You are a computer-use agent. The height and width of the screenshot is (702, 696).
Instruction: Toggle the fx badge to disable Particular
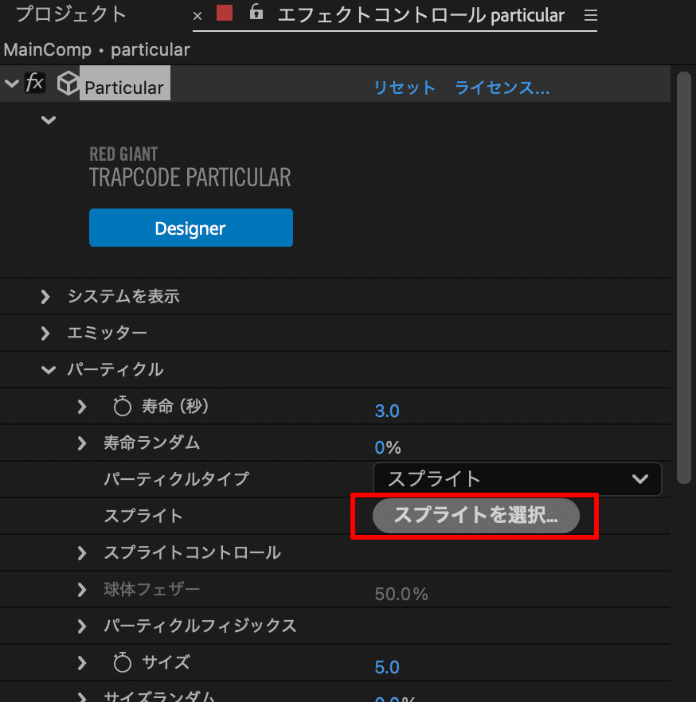[x=35, y=82]
